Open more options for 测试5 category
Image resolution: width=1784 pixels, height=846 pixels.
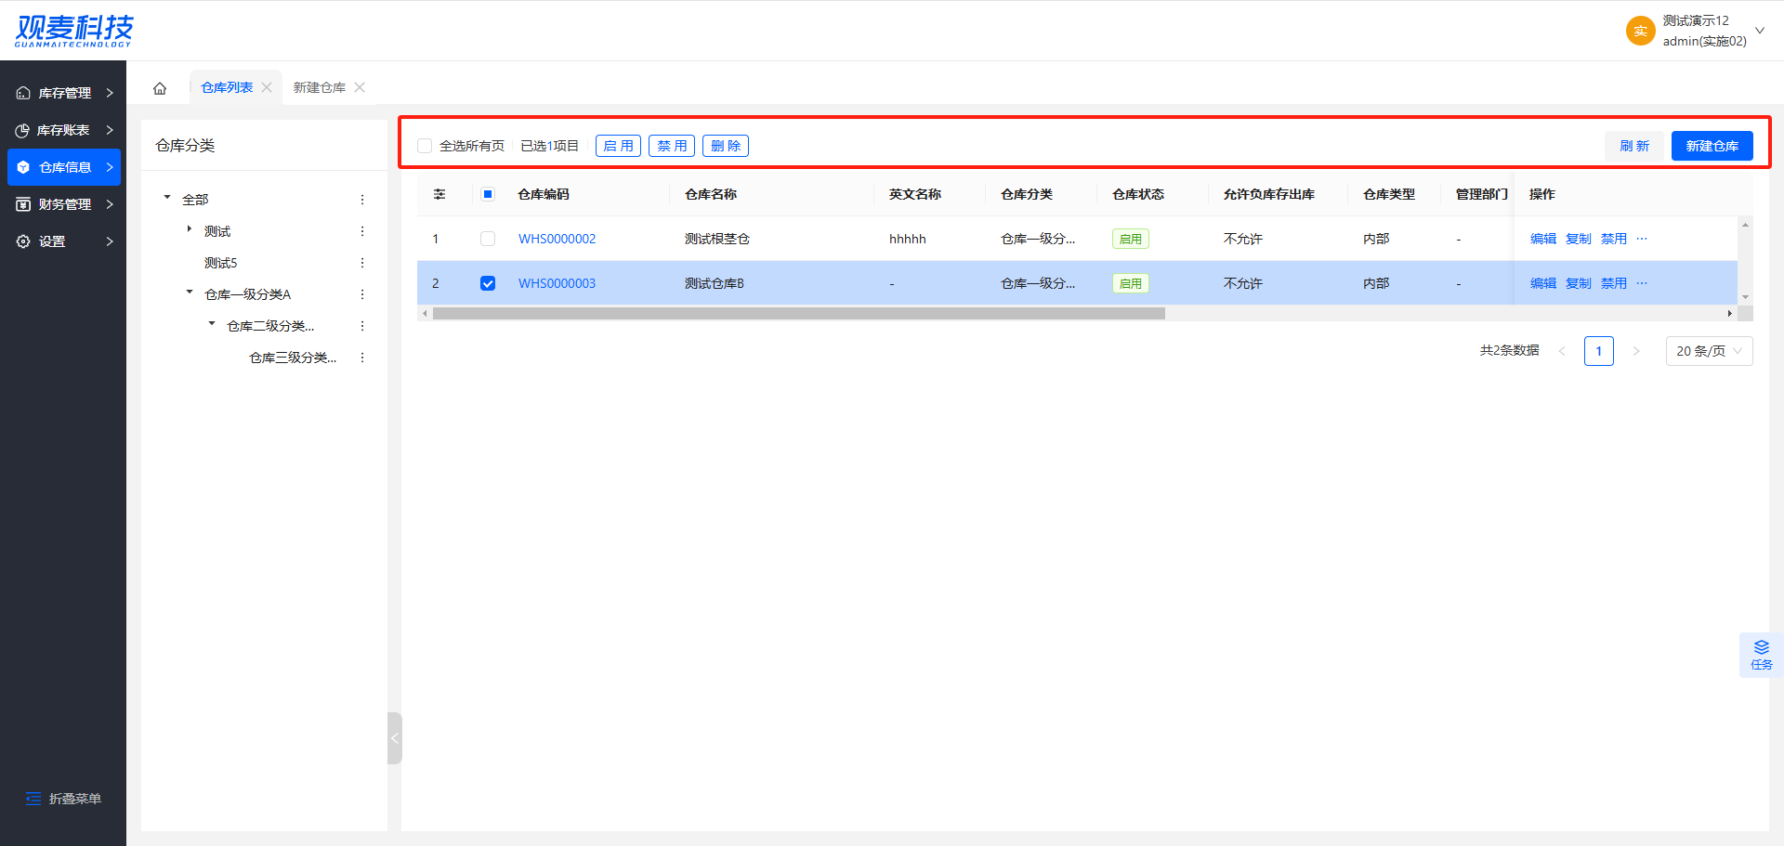362,263
